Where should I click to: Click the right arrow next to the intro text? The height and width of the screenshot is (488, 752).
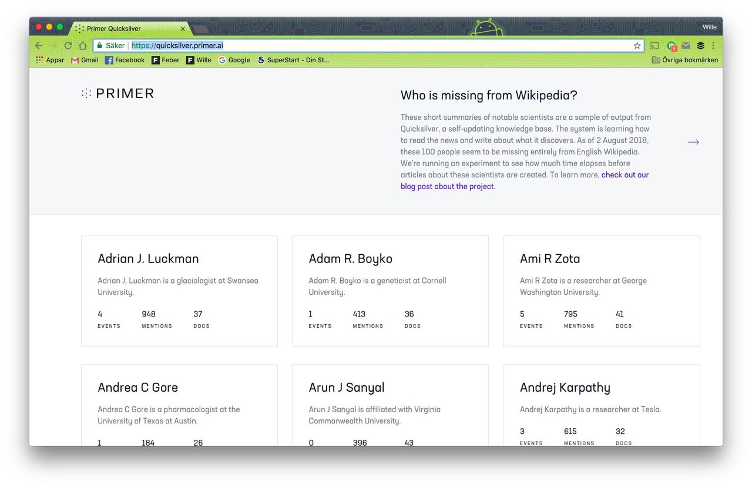[x=693, y=142]
